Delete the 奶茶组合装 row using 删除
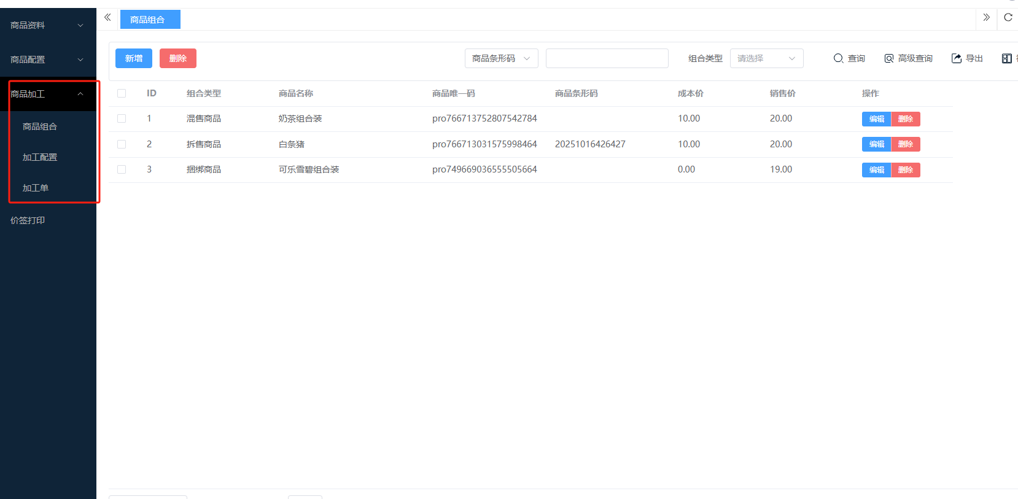Image resolution: width=1018 pixels, height=499 pixels. point(906,119)
